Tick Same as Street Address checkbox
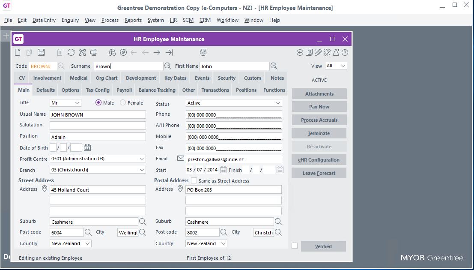 [194, 180]
